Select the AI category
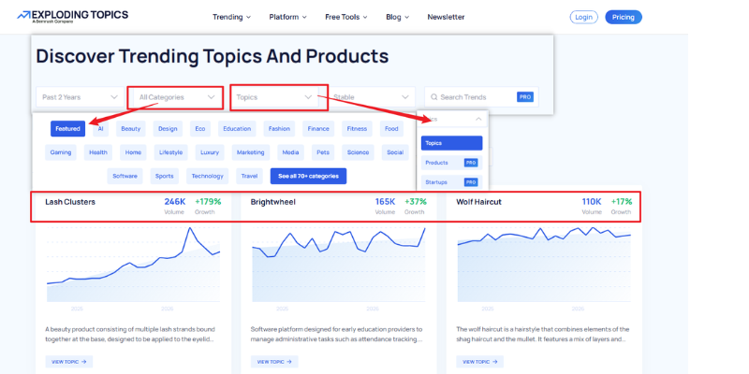Screen dimensions: 749x374 (100, 129)
